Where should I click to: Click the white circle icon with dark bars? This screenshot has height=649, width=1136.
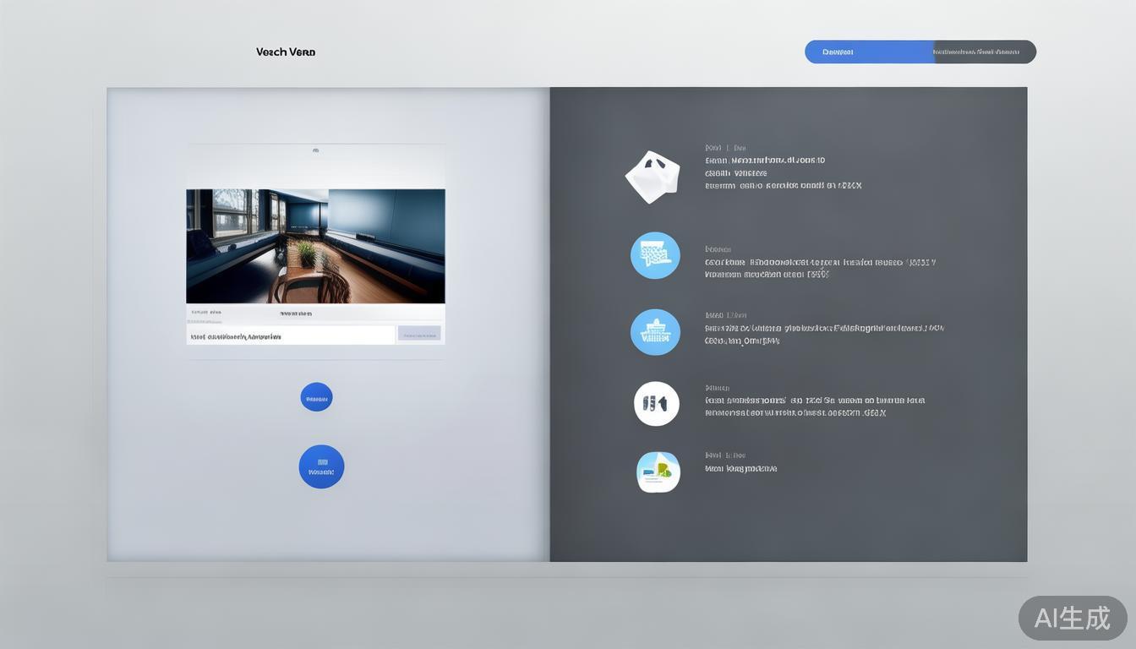(x=656, y=404)
